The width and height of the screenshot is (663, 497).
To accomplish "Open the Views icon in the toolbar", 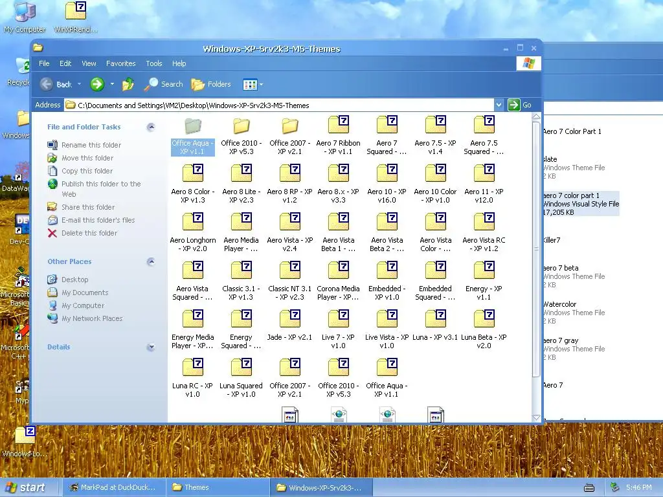I will (249, 85).
